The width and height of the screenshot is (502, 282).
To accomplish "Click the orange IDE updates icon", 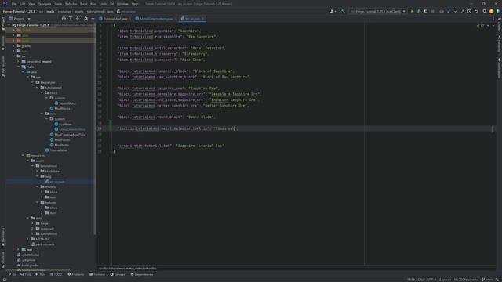I will (x=492, y=11).
